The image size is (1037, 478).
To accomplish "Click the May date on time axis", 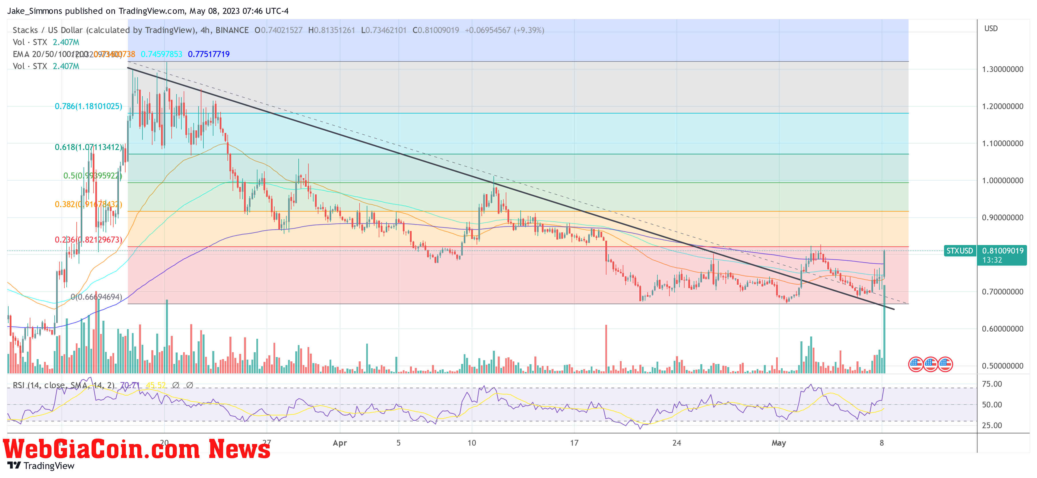I will click(779, 443).
